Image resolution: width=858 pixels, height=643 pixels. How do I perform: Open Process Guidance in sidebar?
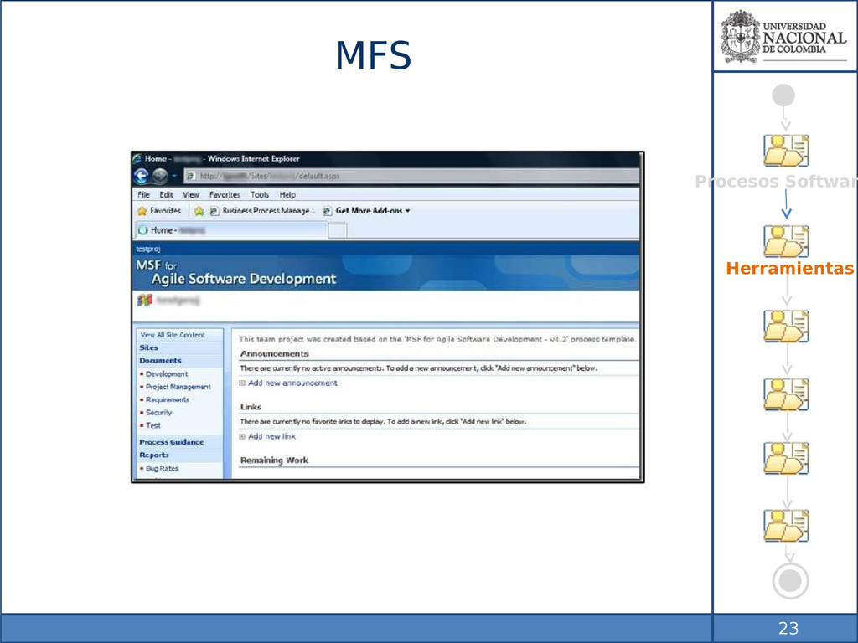[171, 442]
